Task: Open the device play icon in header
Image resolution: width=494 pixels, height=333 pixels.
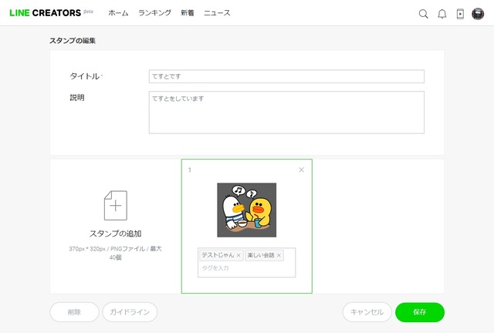Action: [x=460, y=14]
